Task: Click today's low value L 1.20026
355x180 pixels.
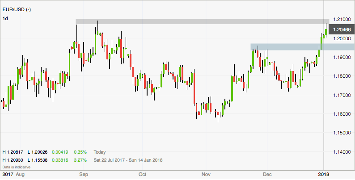Action: tap(38, 152)
